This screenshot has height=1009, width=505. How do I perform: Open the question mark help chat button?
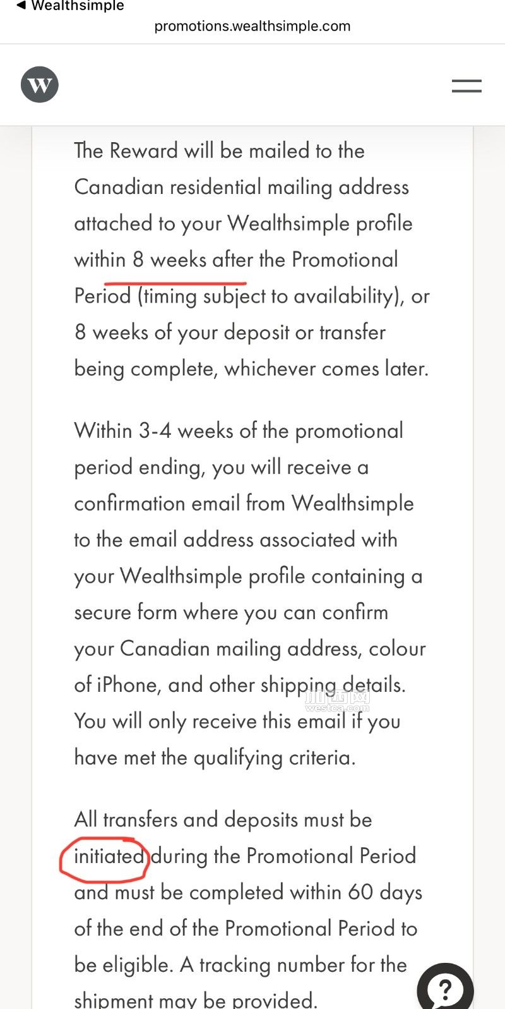click(446, 987)
